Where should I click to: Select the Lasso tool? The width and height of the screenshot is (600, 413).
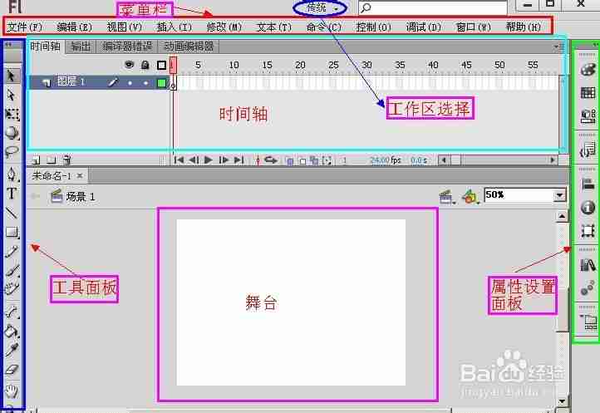[x=12, y=152]
